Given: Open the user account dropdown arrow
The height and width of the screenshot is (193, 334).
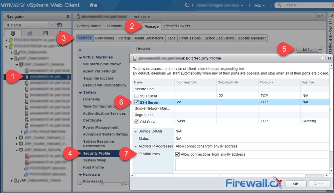Looking at the screenshot, I should [242, 6].
